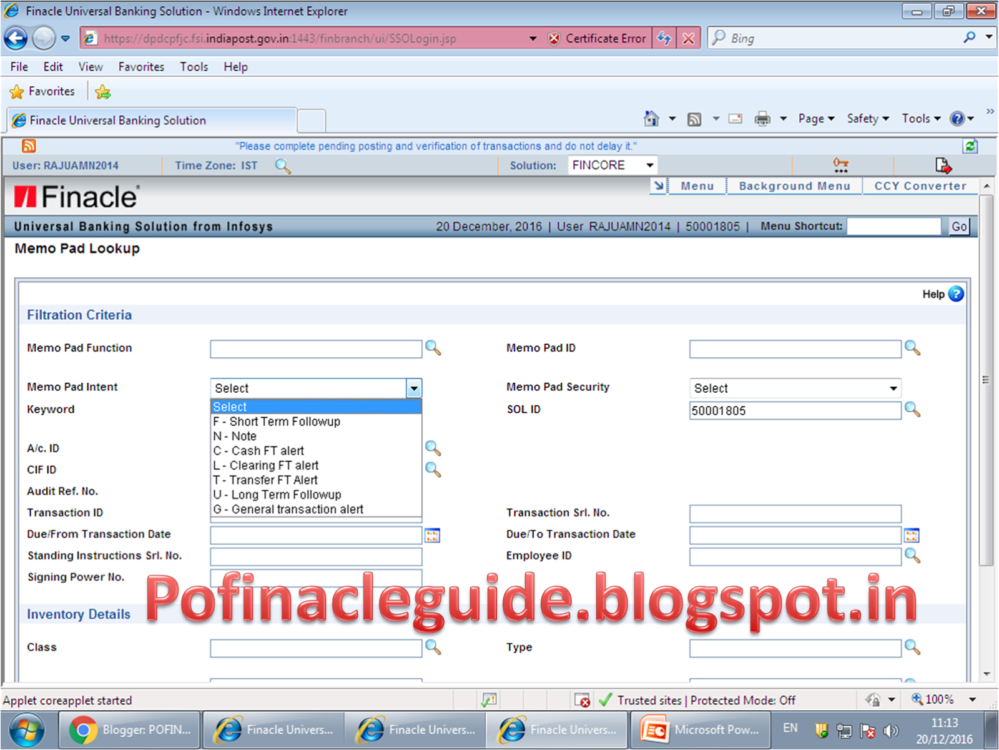
Task: Open the Favorites menu
Action: pos(141,66)
